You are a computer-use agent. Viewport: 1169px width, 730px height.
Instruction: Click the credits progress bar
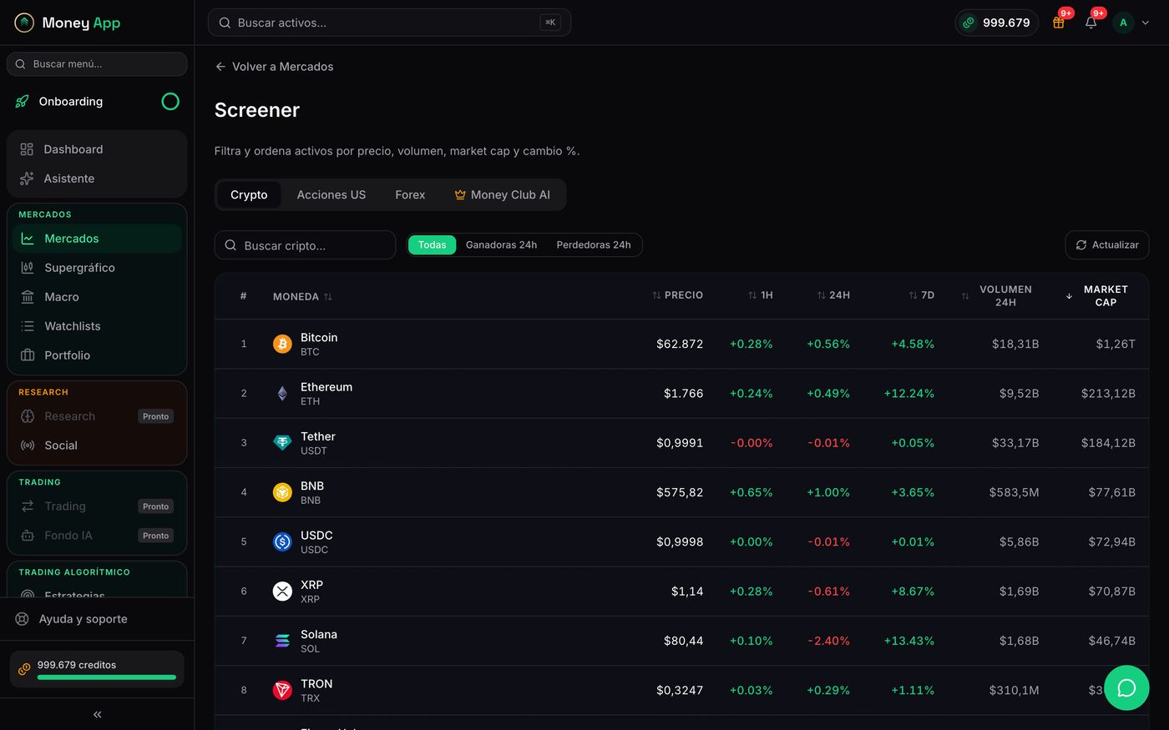(107, 677)
